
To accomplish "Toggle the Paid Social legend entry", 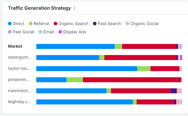I will click(21, 32).
